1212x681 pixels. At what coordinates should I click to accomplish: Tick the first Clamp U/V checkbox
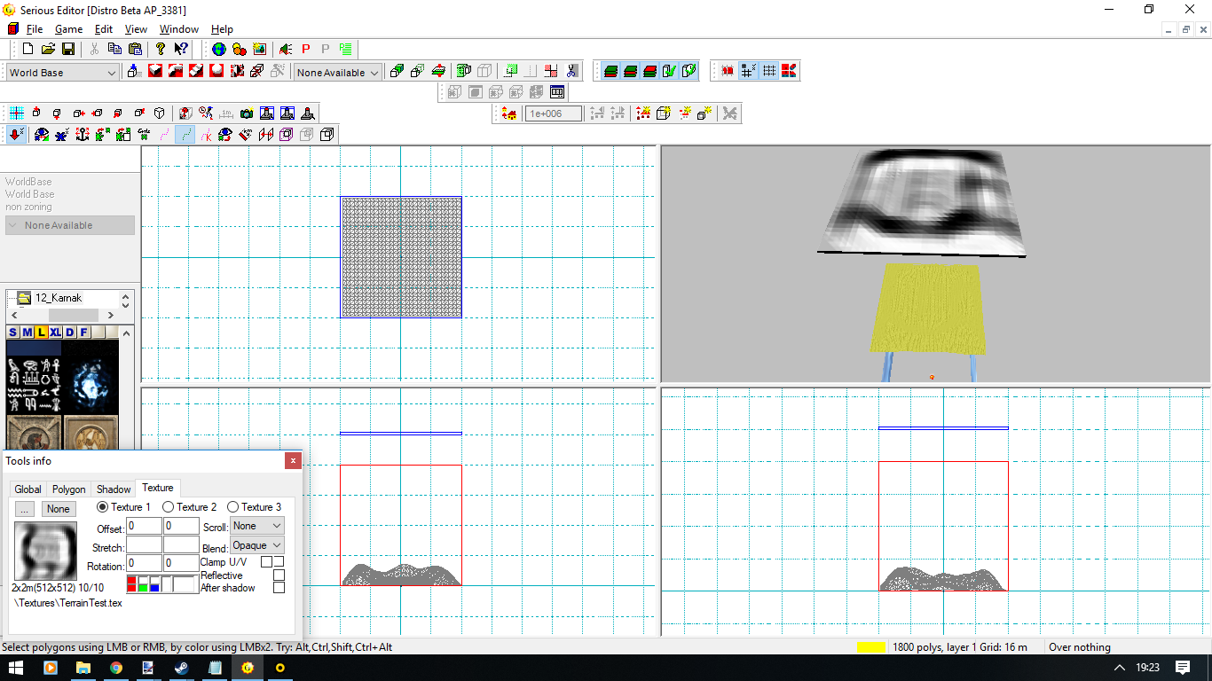tap(266, 562)
